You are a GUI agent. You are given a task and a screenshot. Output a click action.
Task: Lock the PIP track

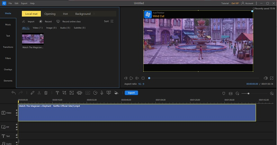coord(17,127)
